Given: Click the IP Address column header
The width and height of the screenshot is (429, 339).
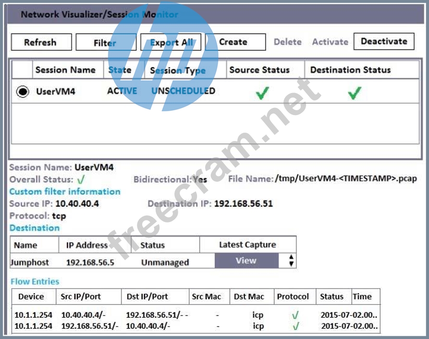Looking at the screenshot, I should [x=87, y=245].
